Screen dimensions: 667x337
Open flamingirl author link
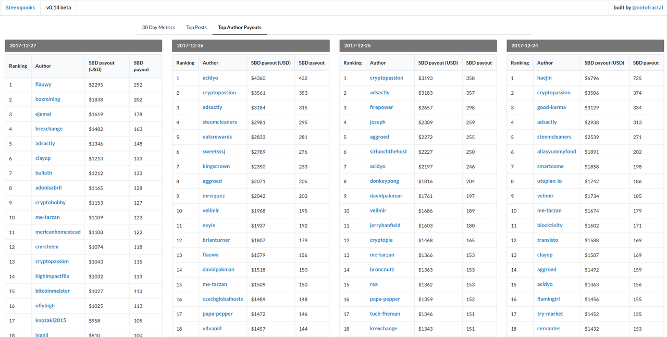548,299
